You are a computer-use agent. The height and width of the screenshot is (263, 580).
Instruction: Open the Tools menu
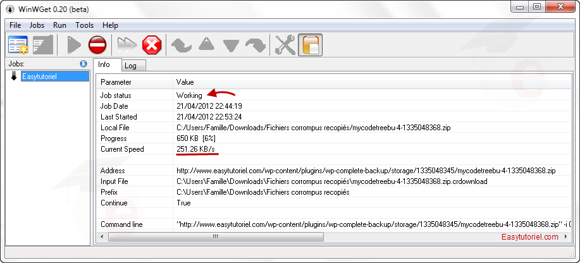click(x=84, y=25)
